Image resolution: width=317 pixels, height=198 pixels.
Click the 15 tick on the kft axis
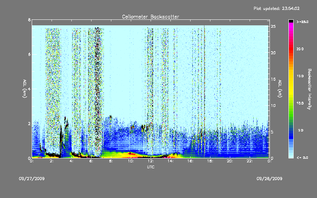[273, 79]
